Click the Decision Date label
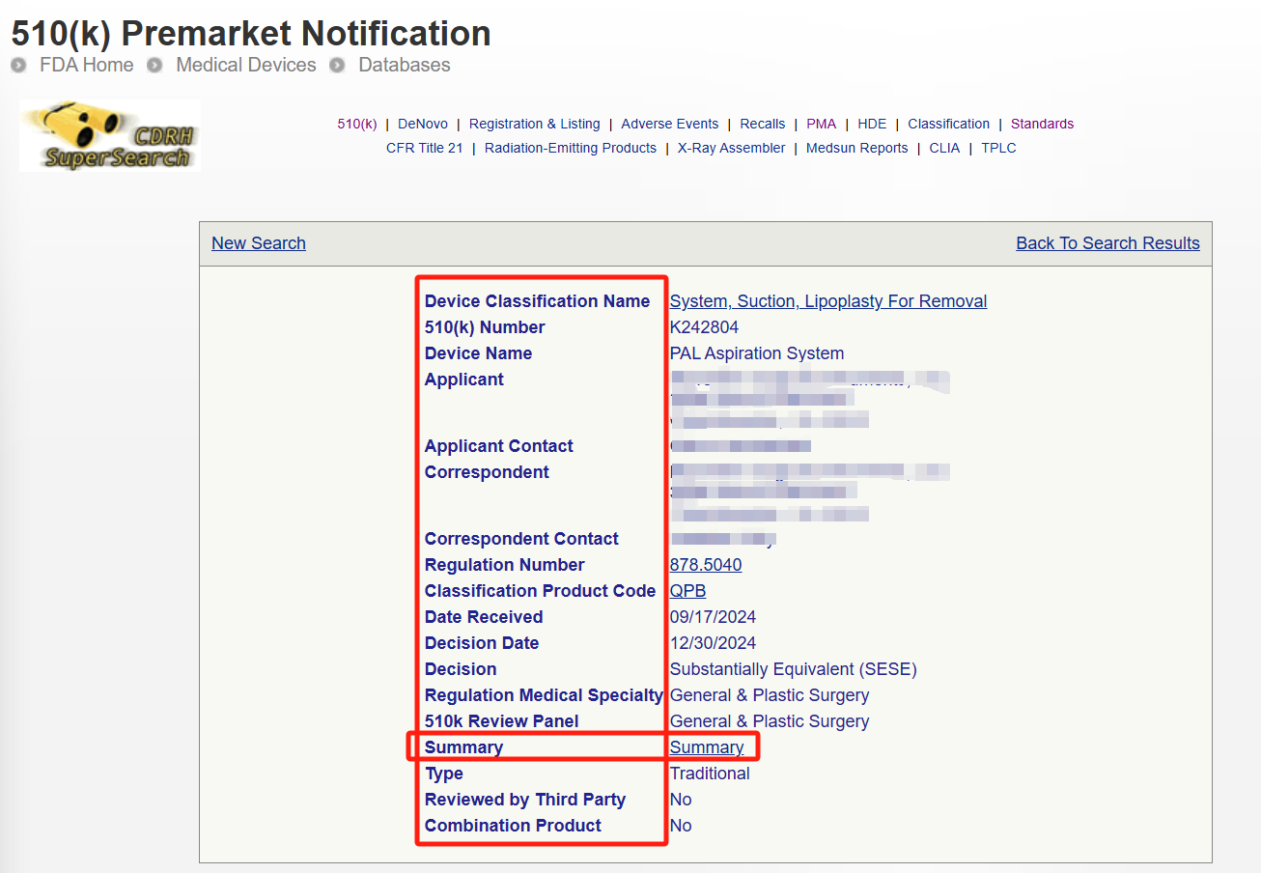The height and width of the screenshot is (873, 1261). click(x=482, y=643)
